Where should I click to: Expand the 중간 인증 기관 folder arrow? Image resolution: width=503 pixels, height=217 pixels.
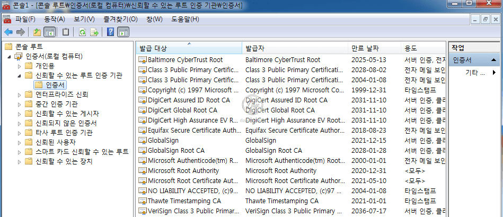pyautogui.click(x=19, y=104)
